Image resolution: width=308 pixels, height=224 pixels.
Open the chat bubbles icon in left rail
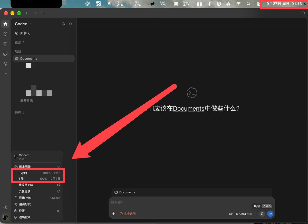[5, 54]
